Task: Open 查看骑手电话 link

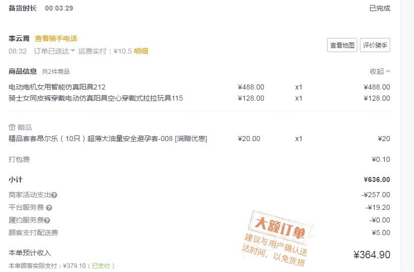Action: [x=56, y=38]
